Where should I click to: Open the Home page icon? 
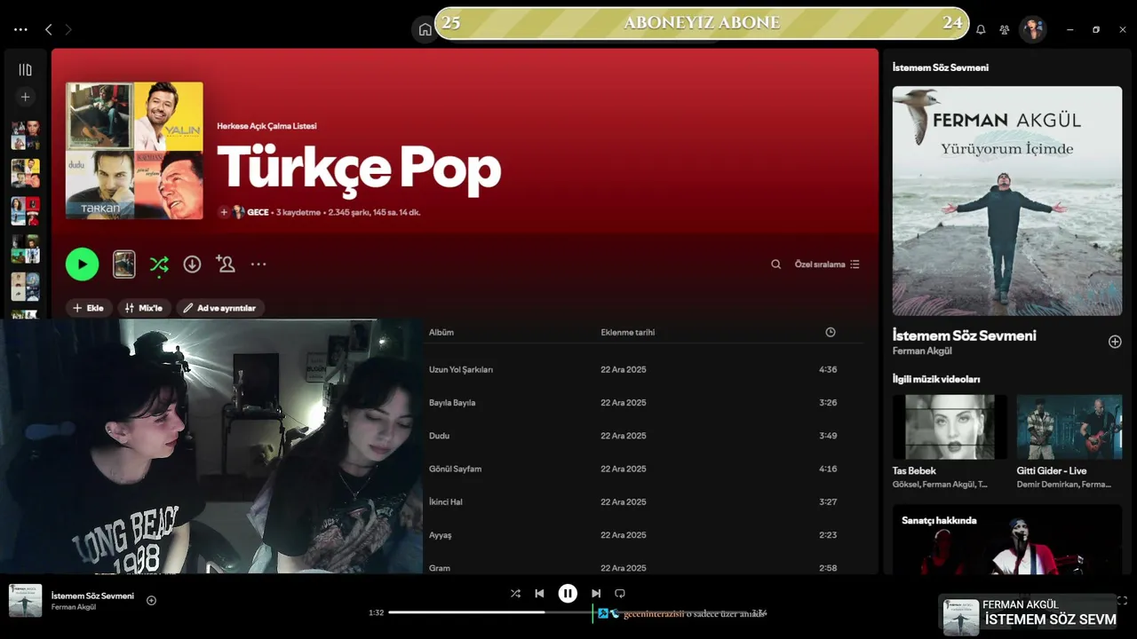425,29
